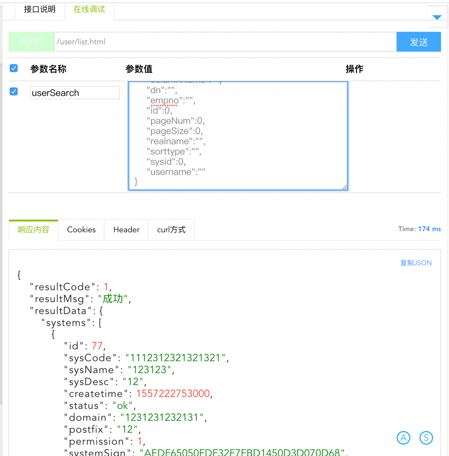Click inside the /user/list.html URL field
The image size is (449, 456).
pyautogui.click(x=180, y=41)
